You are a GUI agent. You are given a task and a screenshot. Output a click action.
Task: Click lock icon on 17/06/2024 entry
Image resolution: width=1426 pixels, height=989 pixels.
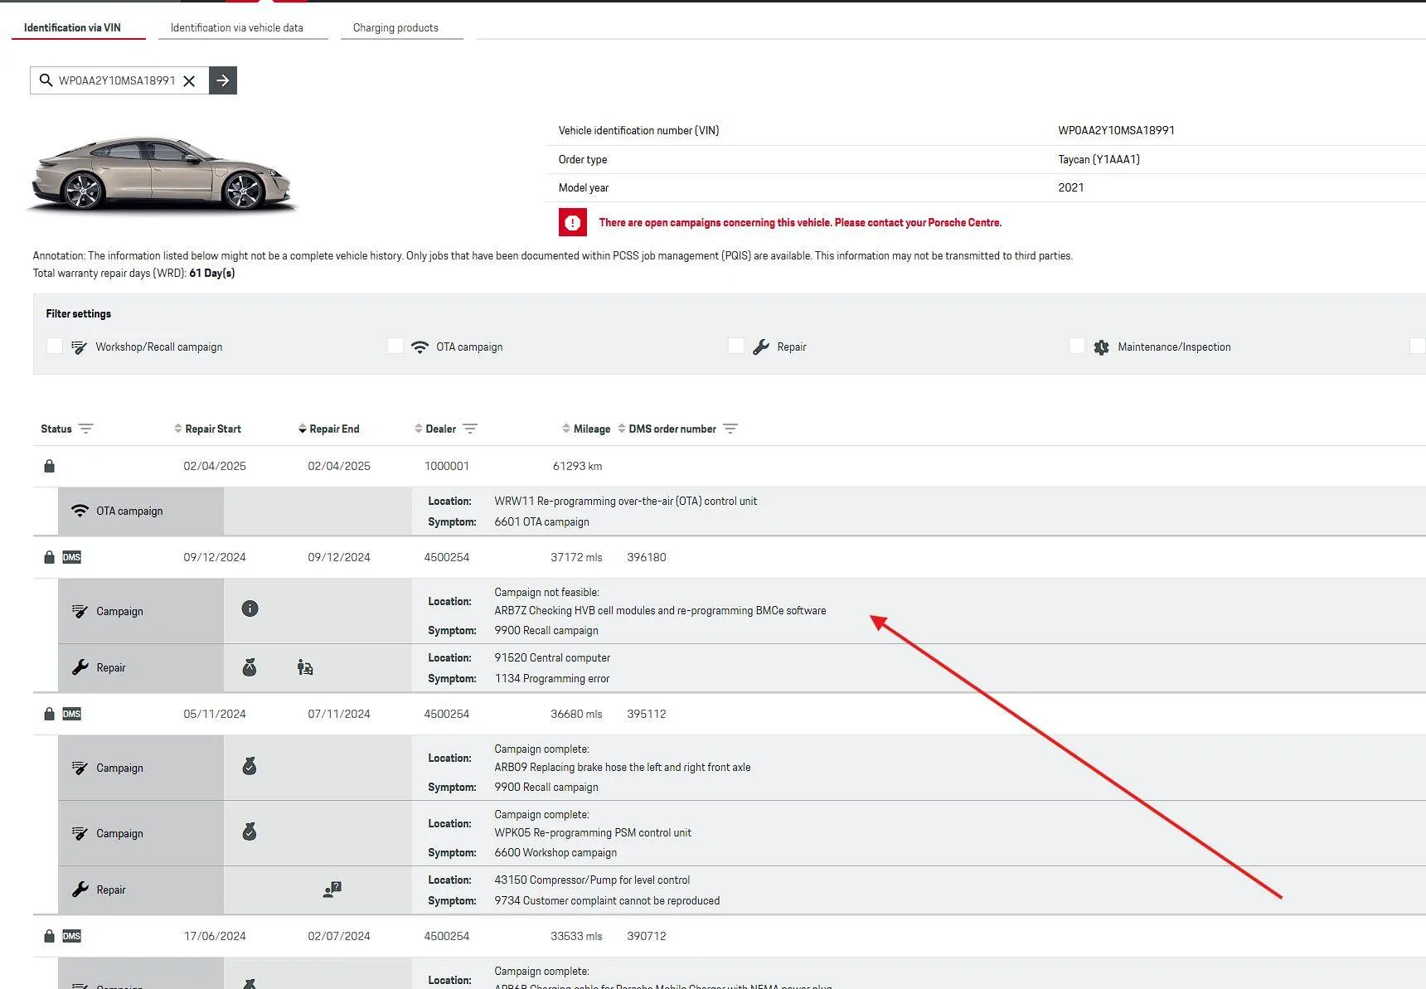(49, 936)
